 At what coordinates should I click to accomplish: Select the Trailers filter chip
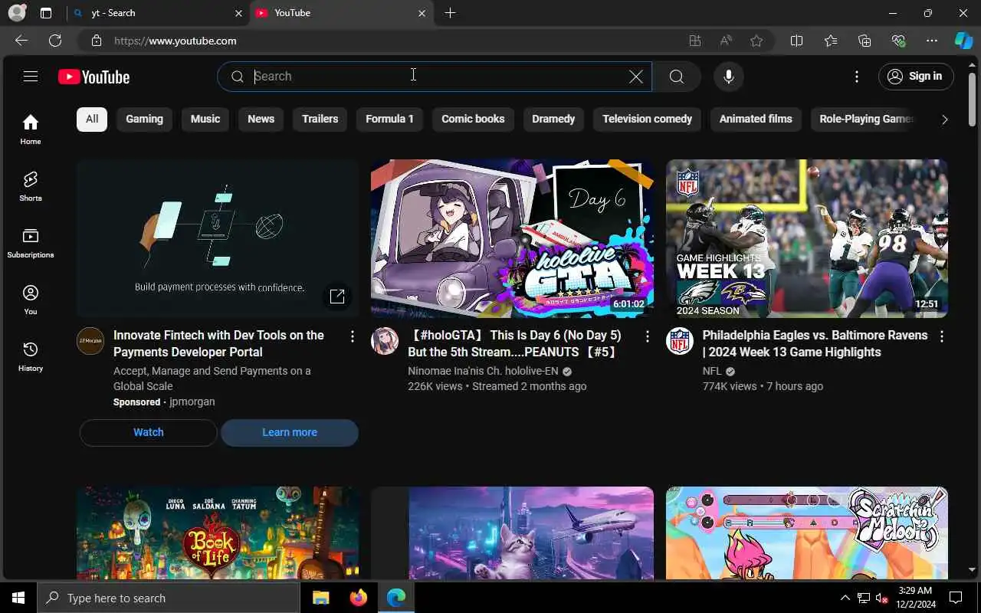tap(320, 119)
